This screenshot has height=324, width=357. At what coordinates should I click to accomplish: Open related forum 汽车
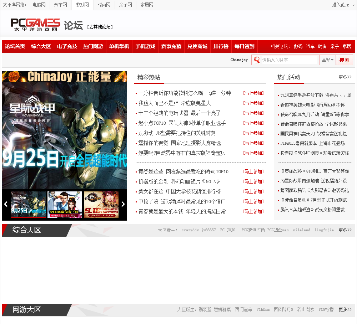tap(310, 46)
